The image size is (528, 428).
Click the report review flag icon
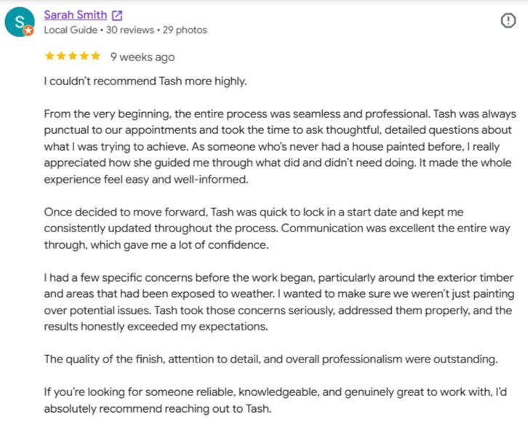click(508, 20)
